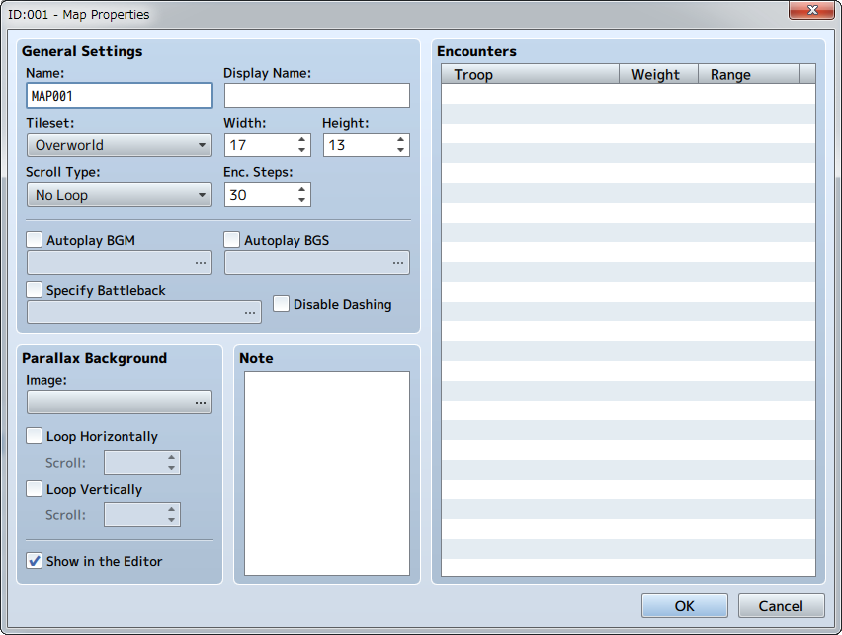Expand the Scroll Type dropdown
This screenshot has width=842, height=635.
pos(120,195)
